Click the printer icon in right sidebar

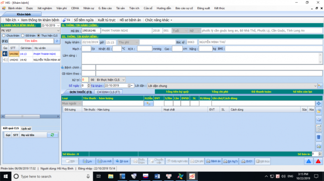coord(318,146)
